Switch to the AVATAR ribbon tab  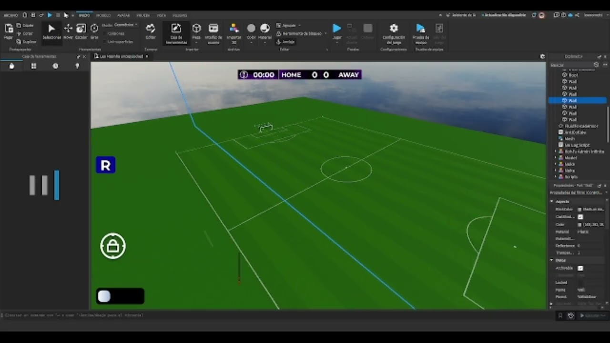click(123, 15)
